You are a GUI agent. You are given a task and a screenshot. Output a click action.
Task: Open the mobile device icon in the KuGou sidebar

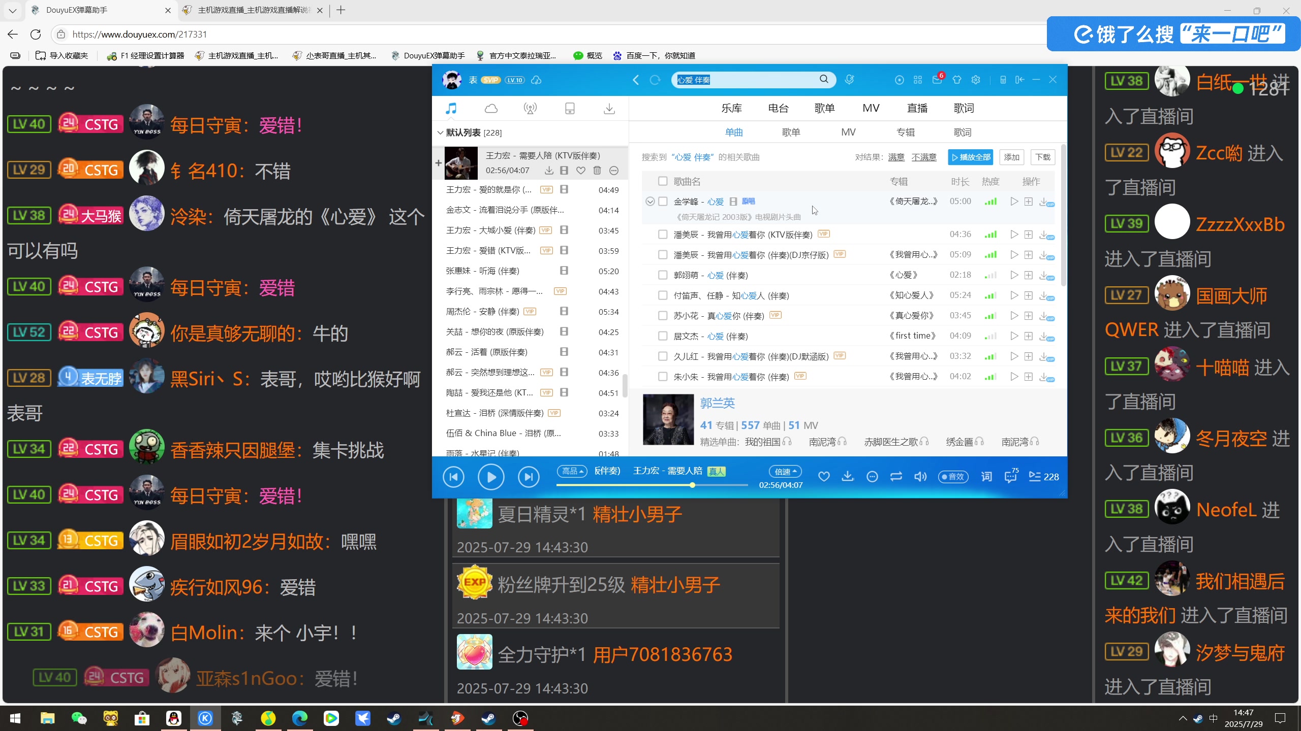pos(570,109)
